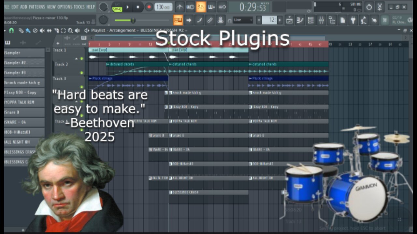The width and height of the screenshot is (417, 234).
Task: Toggle the metronome button
Action: point(180,7)
